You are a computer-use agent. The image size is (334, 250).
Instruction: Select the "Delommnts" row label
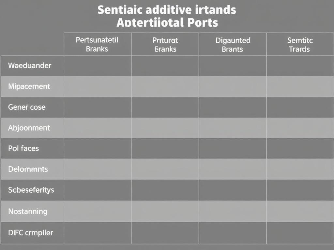(x=28, y=169)
